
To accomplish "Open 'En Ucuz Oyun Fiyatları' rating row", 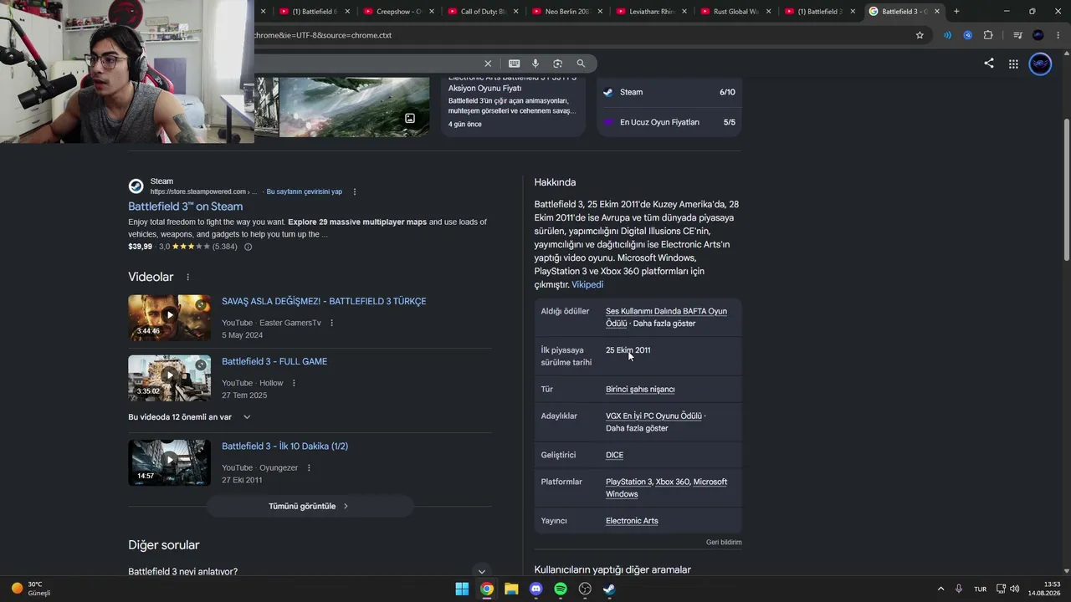I will coord(669,122).
